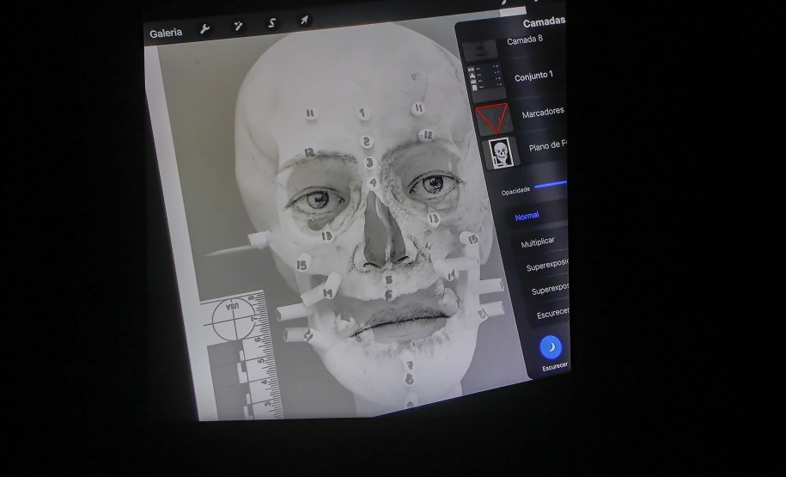The width and height of the screenshot is (786, 477).
Task: Activate the Transform arrow tool
Action: [304, 21]
